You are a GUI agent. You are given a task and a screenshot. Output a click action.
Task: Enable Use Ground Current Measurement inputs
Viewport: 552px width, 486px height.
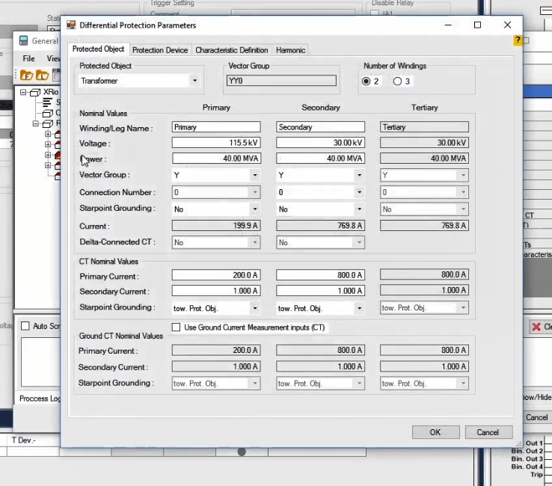[x=177, y=327]
